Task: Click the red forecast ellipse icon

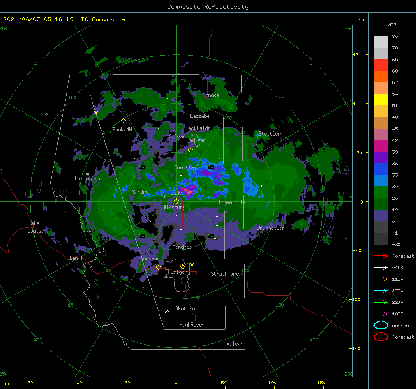Action: pyautogui.click(x=381, y=337)
